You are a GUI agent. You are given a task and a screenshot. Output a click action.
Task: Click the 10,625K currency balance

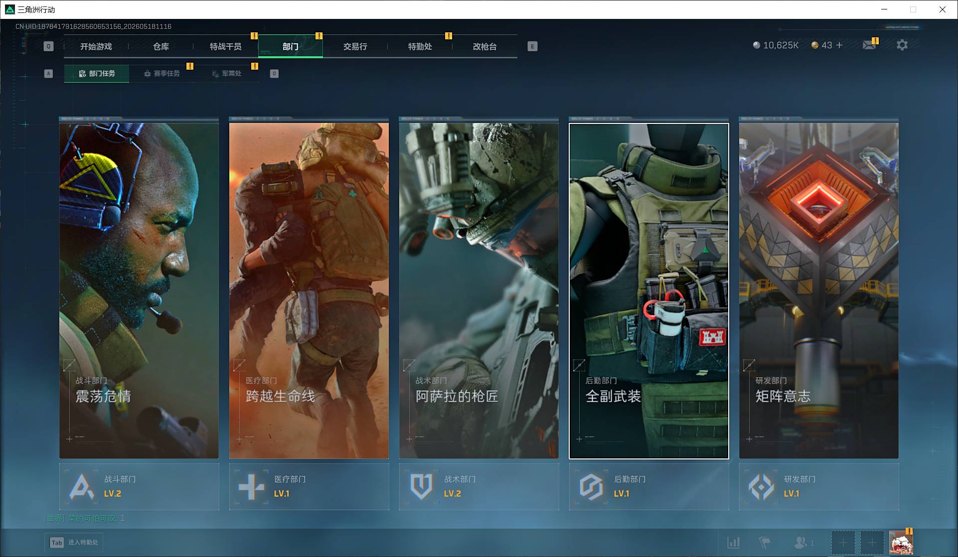coord(776,45)
